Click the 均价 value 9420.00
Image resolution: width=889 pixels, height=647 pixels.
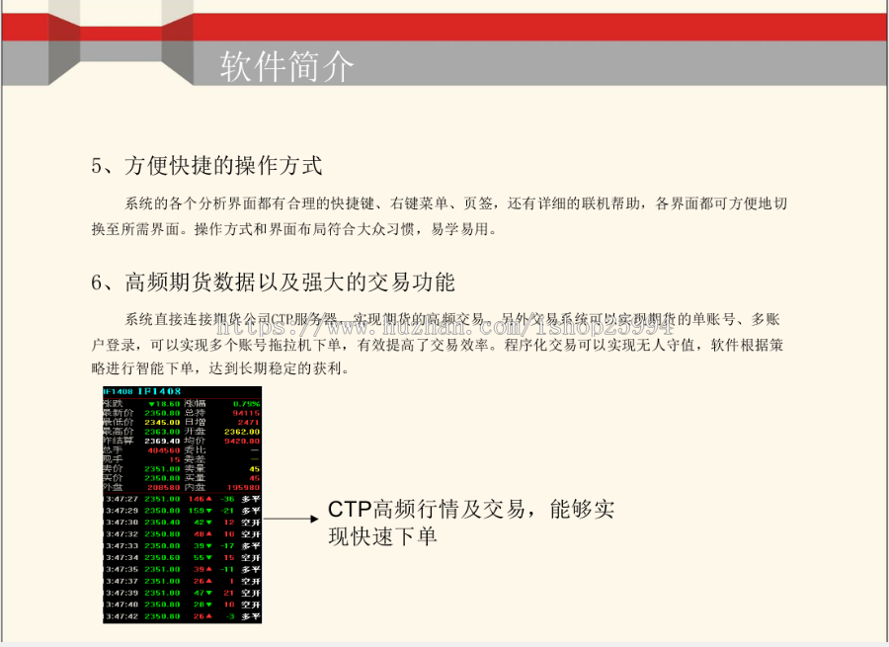(x=242, y=441)
